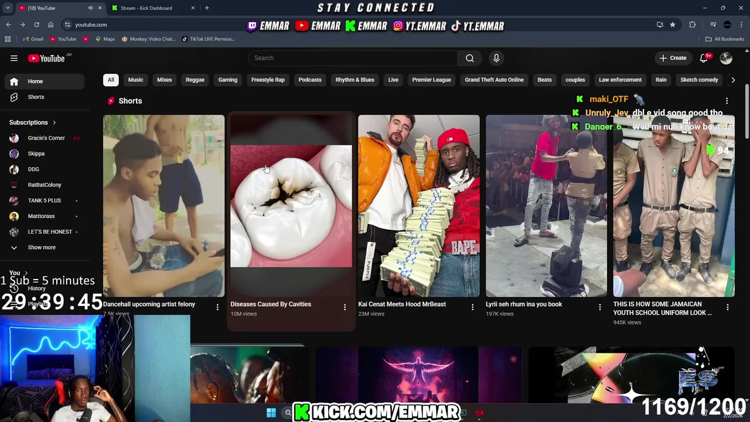Open Gracie's Corner subscription
Viewport: 750px width, 422px height.
coord(45,138)
